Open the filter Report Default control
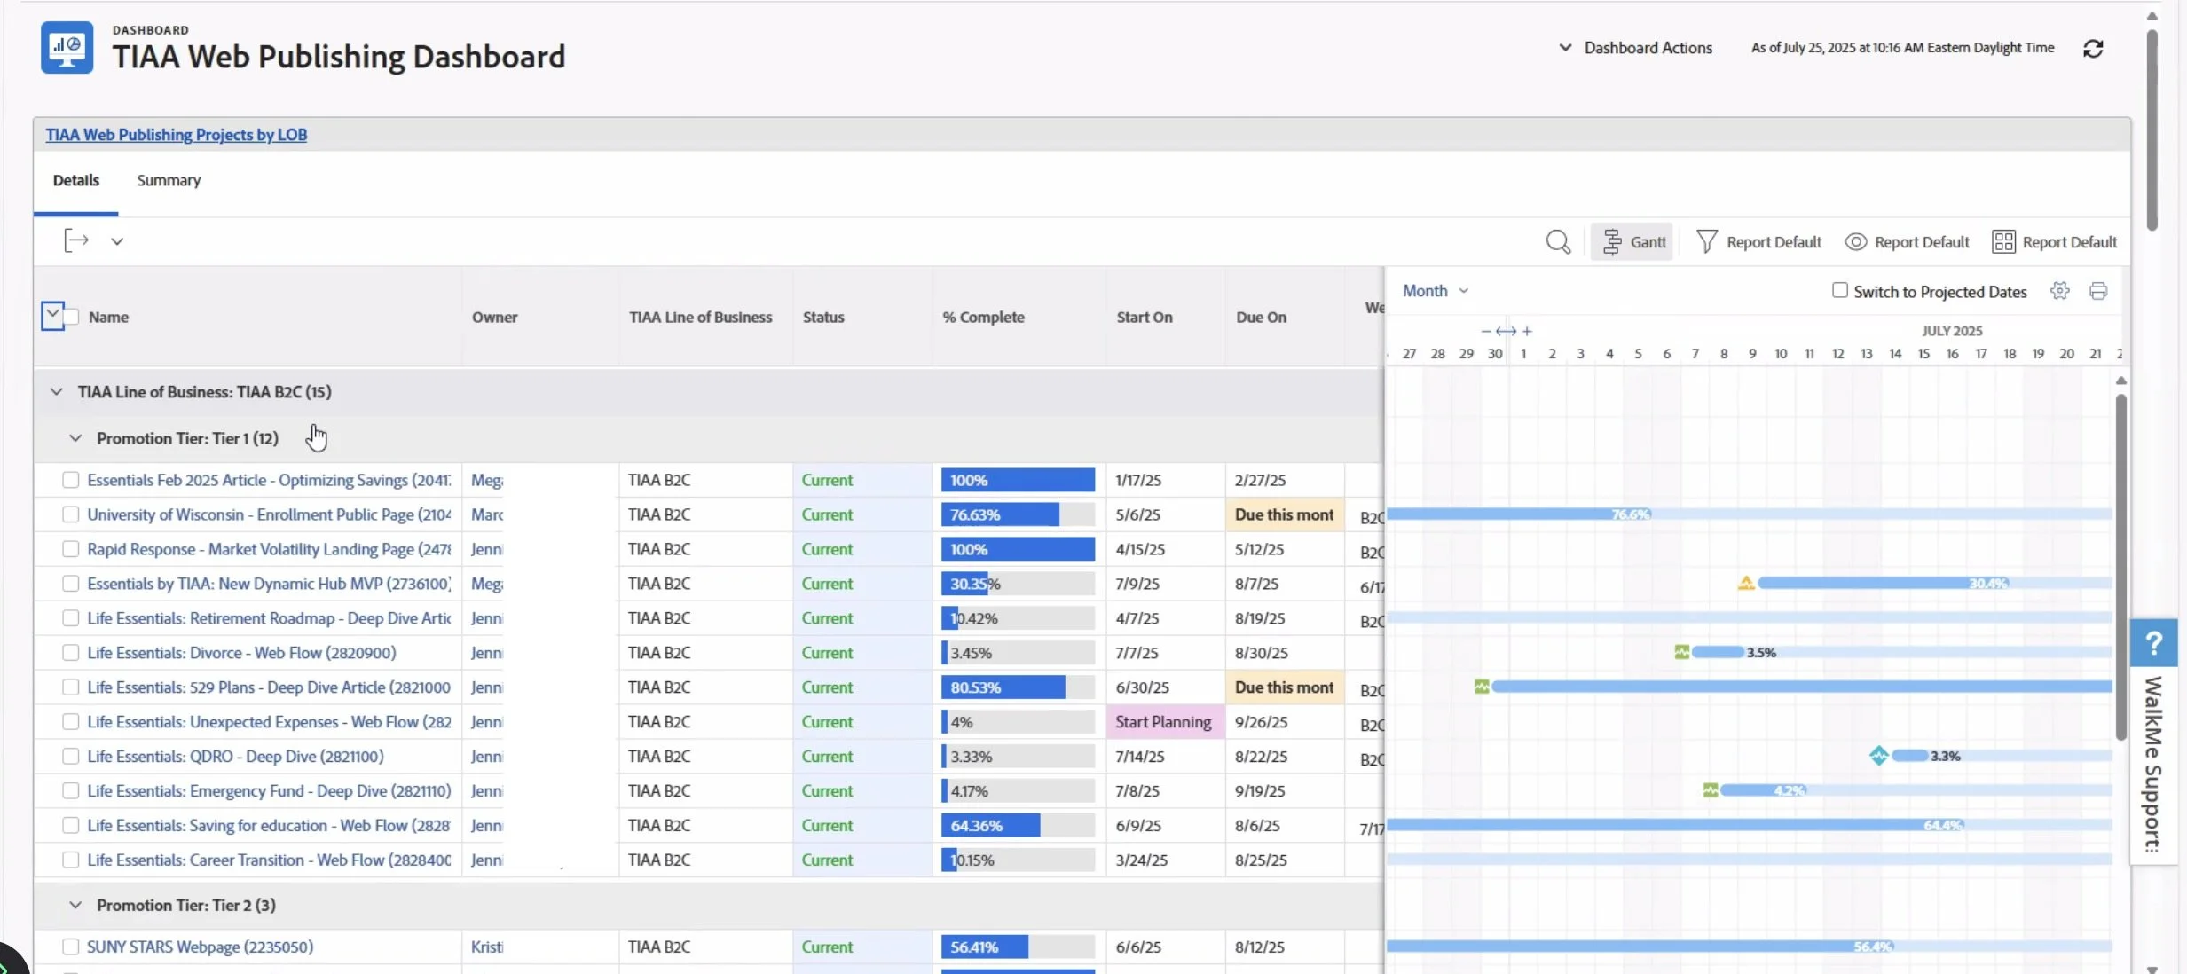 1758,242
